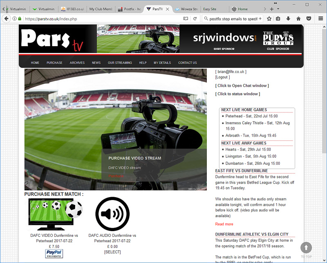Open MY DETAILS menu item
The image size is (327, 263).
click(162, 63)
